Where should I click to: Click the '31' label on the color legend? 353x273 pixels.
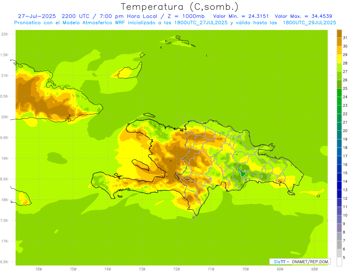345,38
